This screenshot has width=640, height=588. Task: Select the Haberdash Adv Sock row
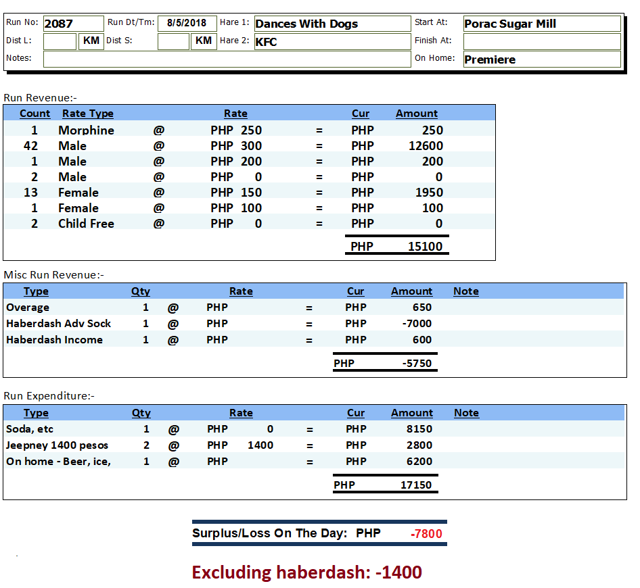59,324
